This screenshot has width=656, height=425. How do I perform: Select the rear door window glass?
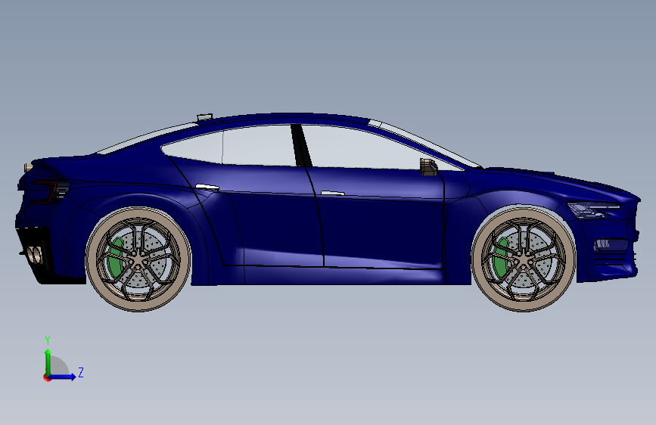click(229, 147)
